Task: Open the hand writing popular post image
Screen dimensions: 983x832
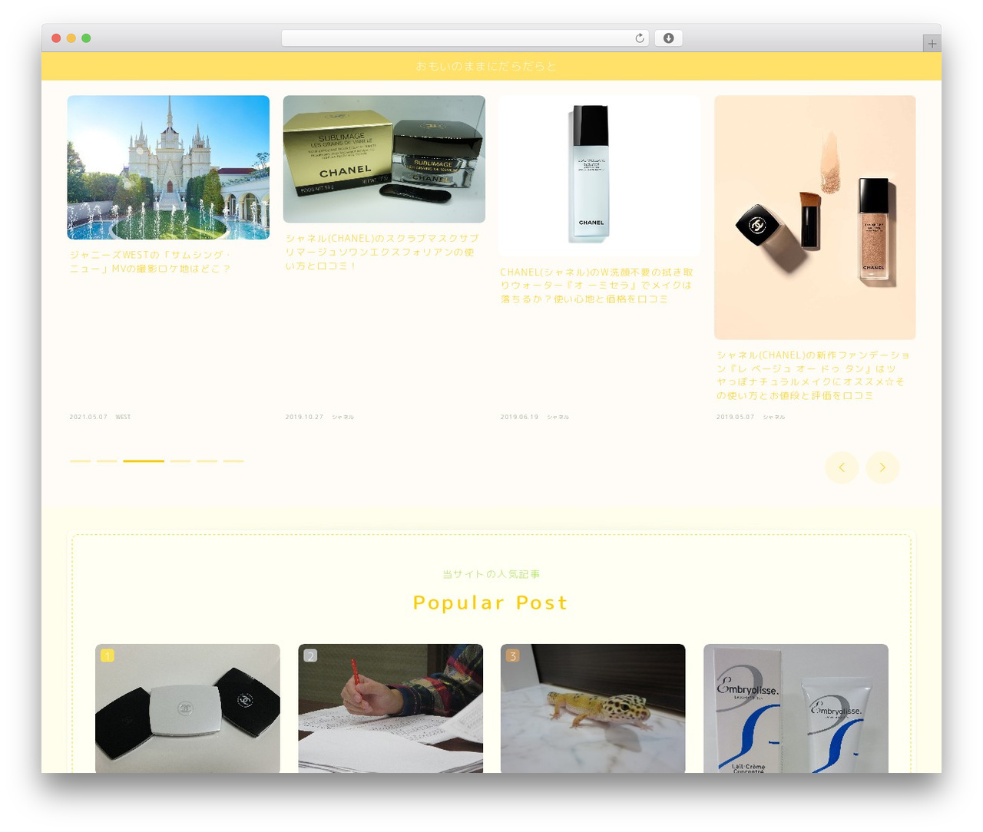Action: point(390,708)
